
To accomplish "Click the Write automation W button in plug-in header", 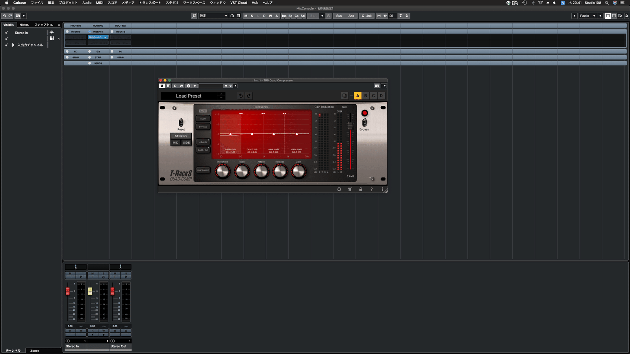I will pyautogui.click(x=182, y=86).
